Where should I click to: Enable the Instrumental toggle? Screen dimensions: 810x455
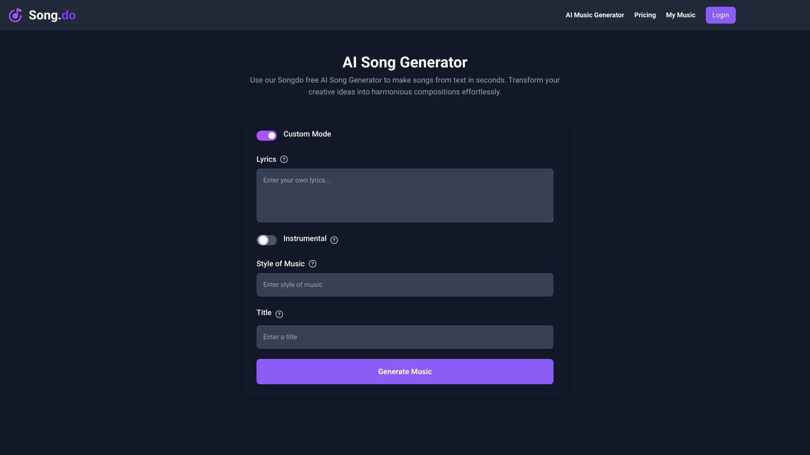(267, 240)
